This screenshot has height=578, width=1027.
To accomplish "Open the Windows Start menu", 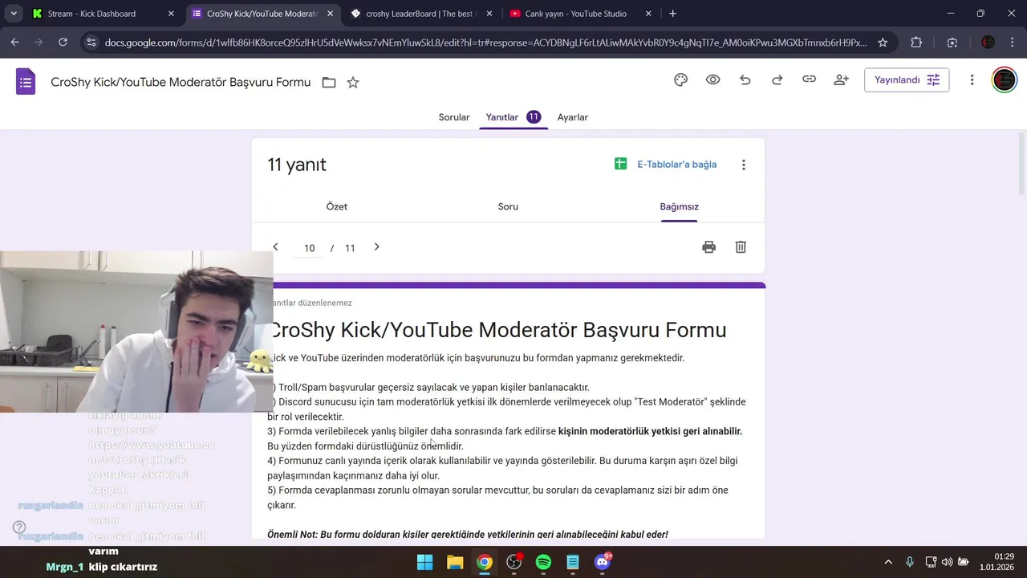I will point(425,562).
